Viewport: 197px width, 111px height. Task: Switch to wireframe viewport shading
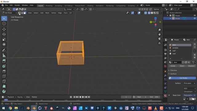[149, 13]
